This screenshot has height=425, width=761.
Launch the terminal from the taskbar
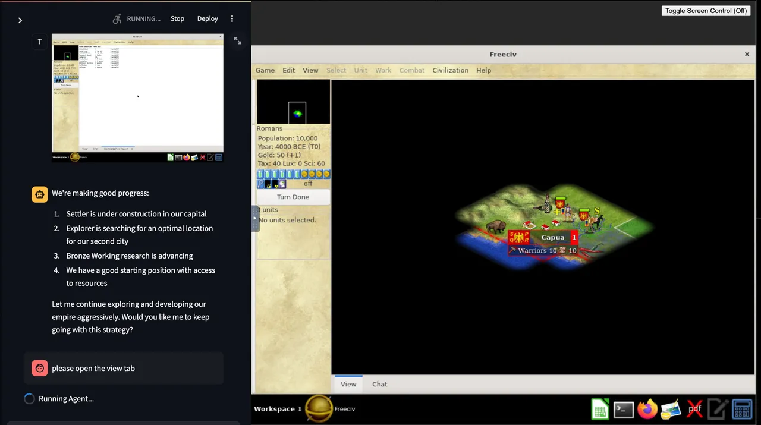[624, 409]
